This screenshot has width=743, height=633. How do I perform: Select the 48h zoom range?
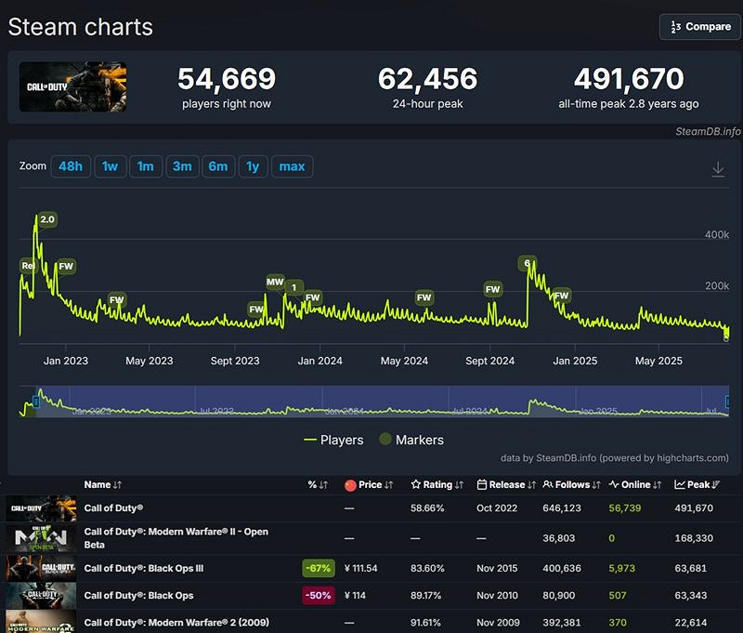coord(71,166)
